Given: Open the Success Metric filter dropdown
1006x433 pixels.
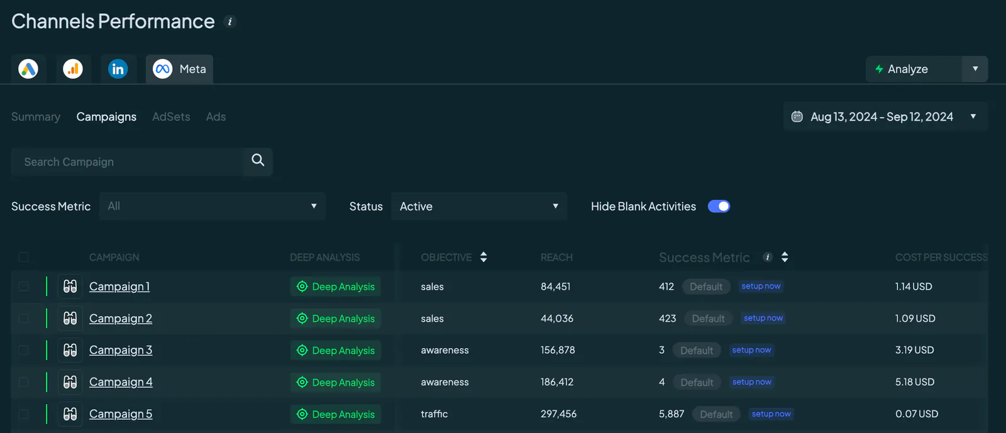Looking at the screenshot, I should 213,206.
